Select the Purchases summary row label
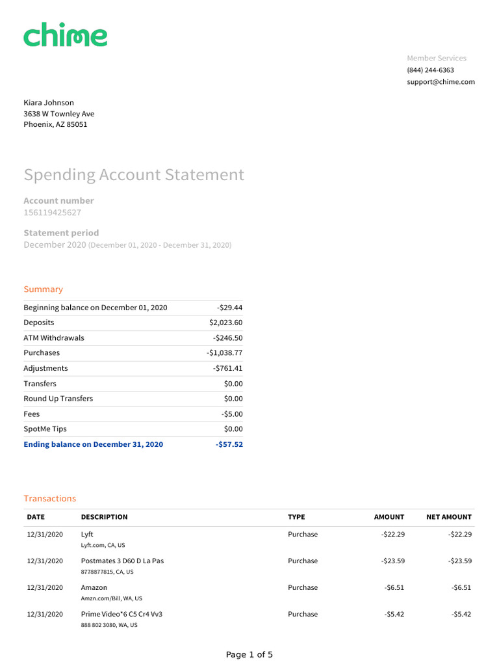 tap(42, 353)
